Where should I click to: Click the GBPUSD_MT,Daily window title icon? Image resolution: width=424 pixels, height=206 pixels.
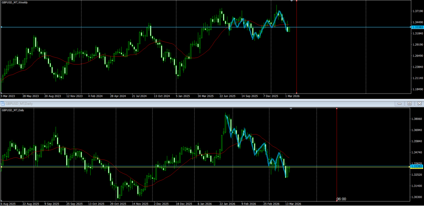pos(2,103)
